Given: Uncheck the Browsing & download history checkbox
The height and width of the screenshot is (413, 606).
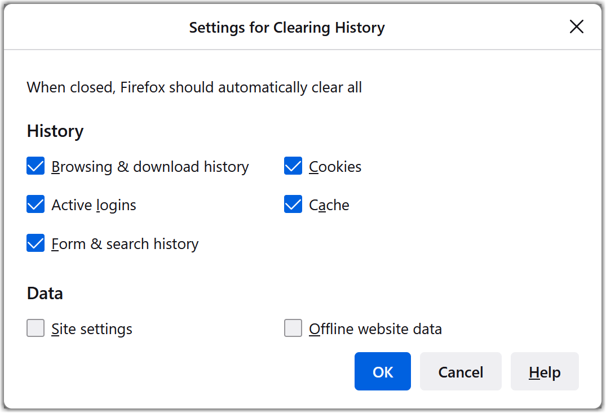Looking at the screenshot, I should [x=36, y=166].
